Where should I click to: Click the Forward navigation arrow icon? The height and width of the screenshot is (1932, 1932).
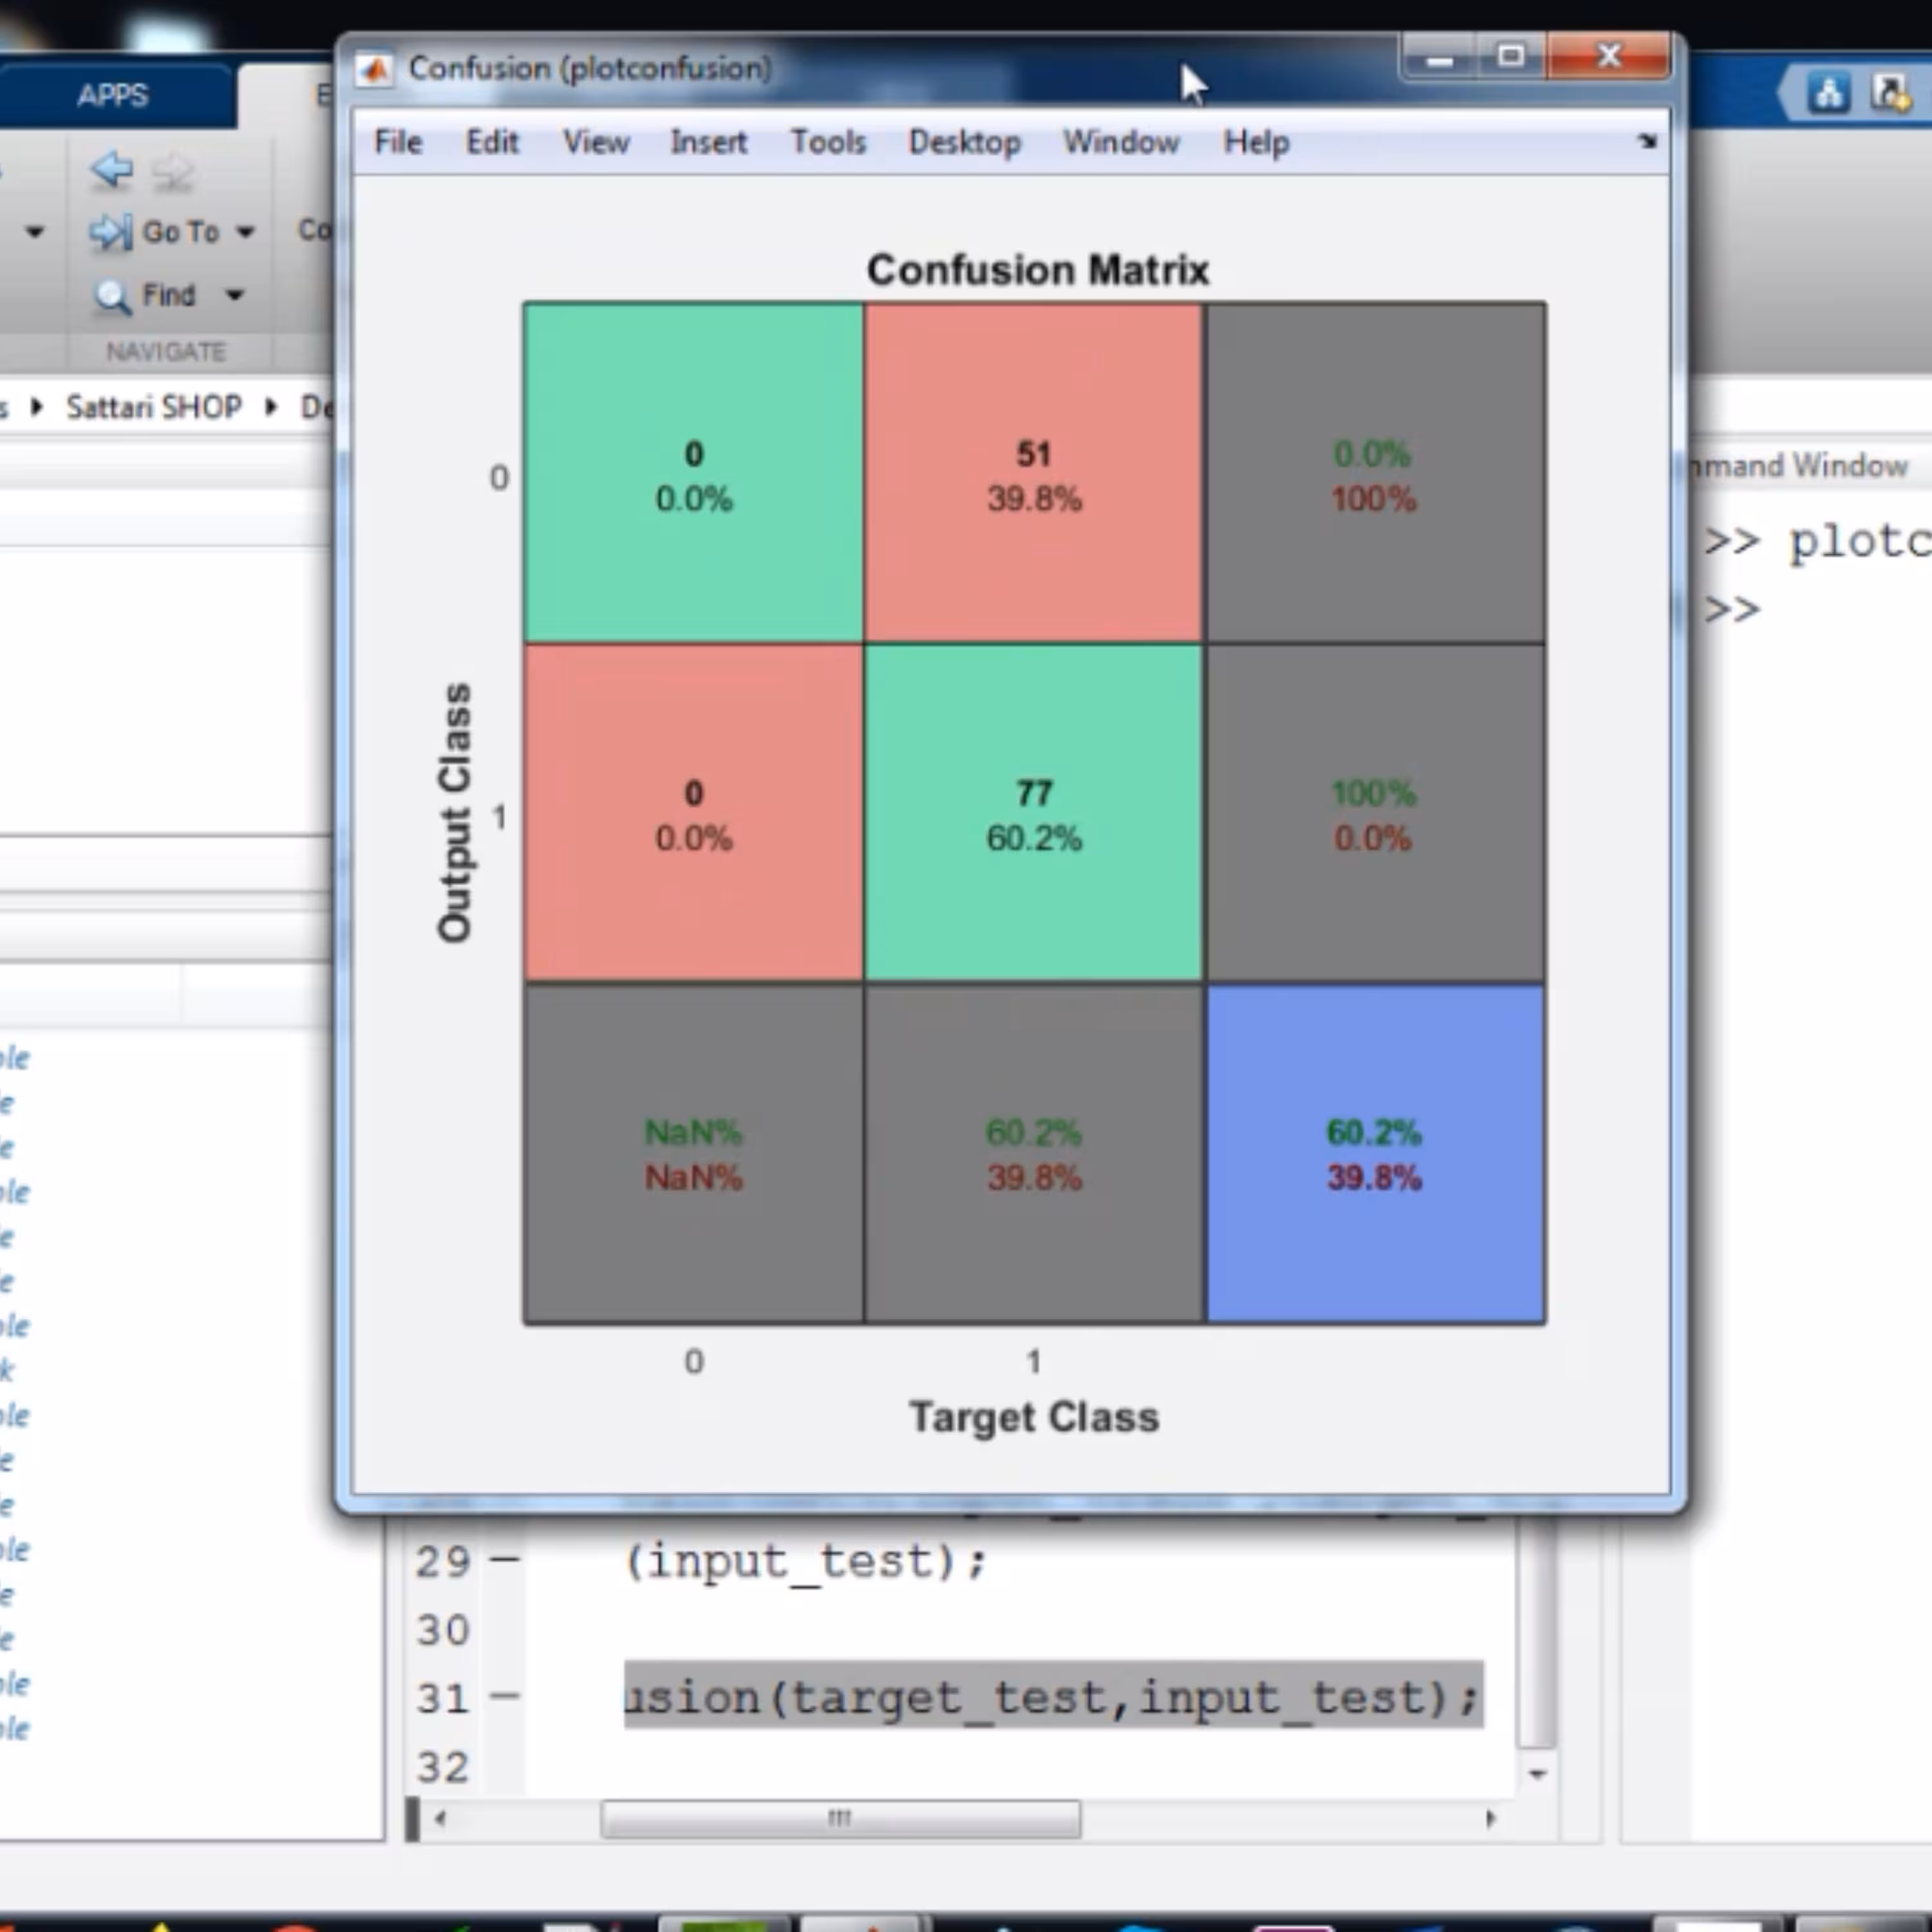pyautogui.click(x=173, y=172)
